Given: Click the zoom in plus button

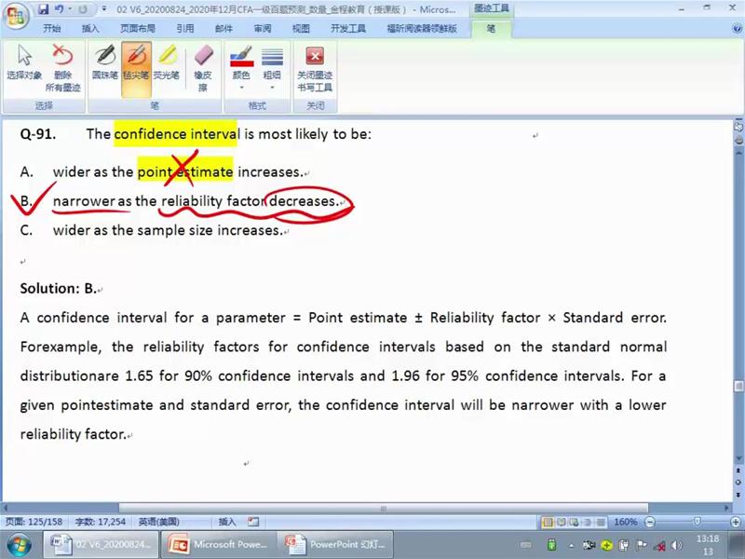Looking at the screenshot, I should (734, 522).
